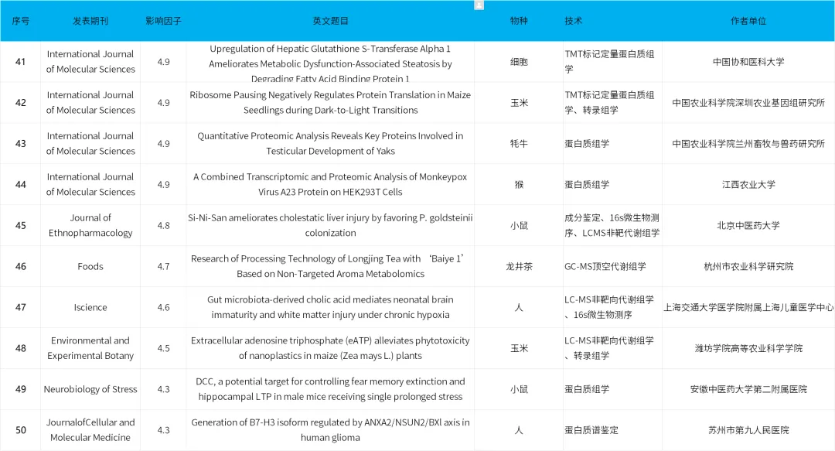Click the B7-H3 isoform human glioma title
Viewport: 835px width, 451px height.
[x=330, y=429]
